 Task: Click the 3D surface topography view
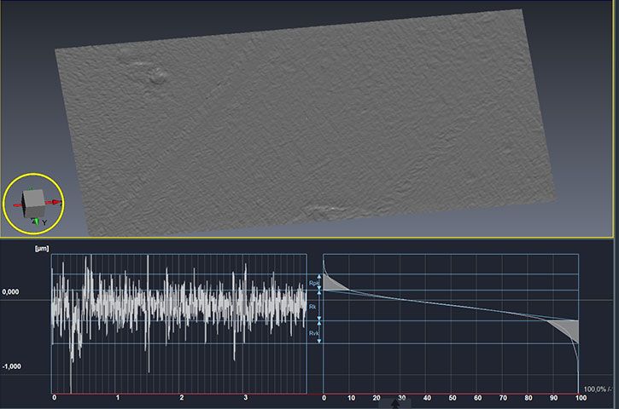click(307, 128)
